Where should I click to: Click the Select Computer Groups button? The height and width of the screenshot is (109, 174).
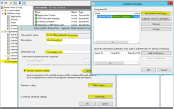tap(87, 70)
